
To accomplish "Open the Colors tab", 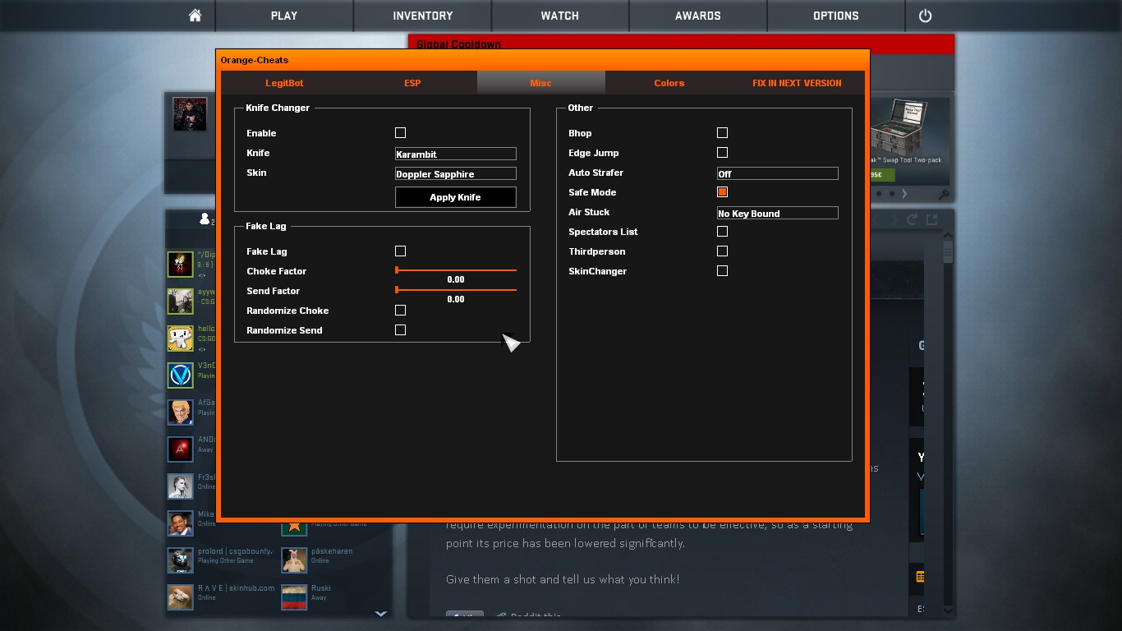I will (669, 83).
